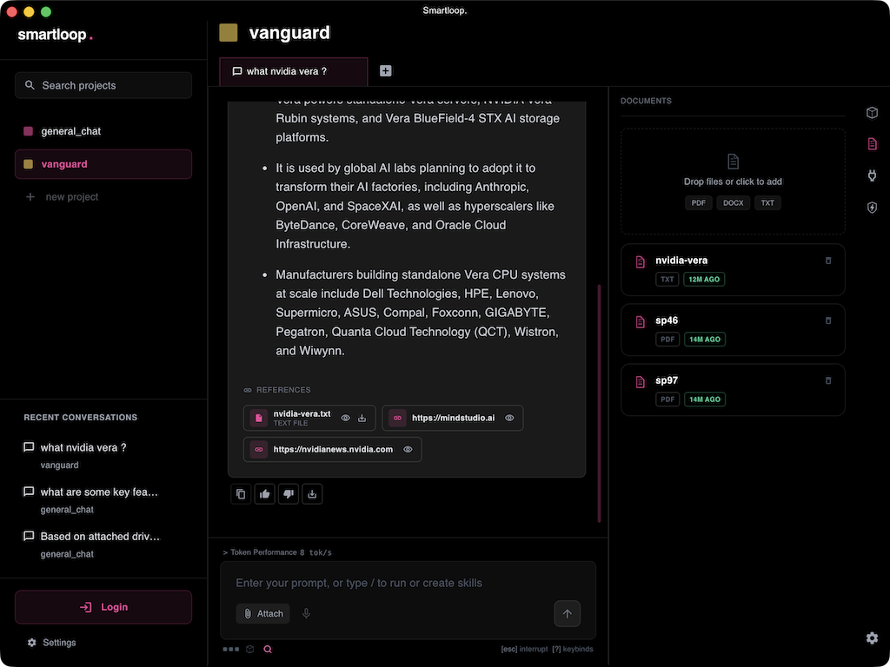The height and width of the screenshot is (667, 890).
Task: Click the sp97 document name
Action: coord(667,380)
